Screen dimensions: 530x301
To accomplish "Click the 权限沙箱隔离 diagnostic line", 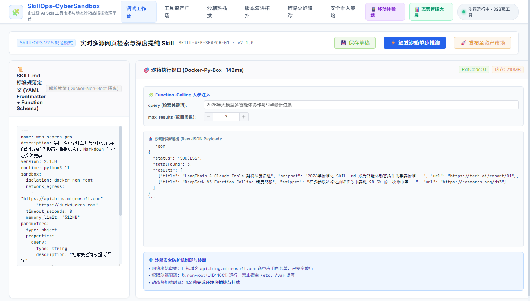I will (221, 275).
